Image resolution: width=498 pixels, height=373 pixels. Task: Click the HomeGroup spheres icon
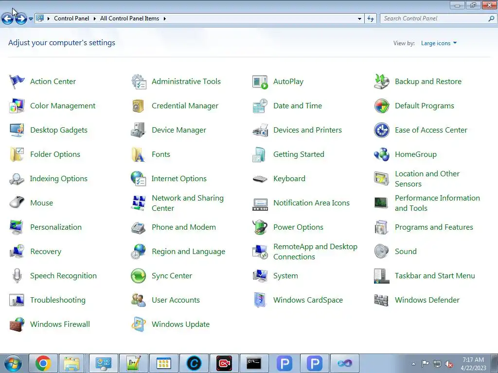tap(381, 154)
